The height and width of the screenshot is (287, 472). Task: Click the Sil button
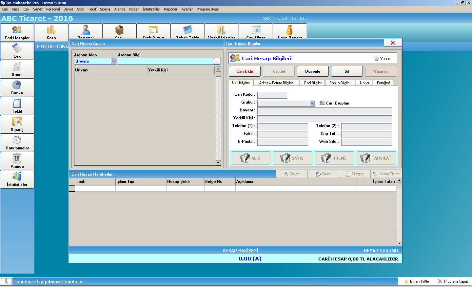pyautogui.click(x=347, y=71)
